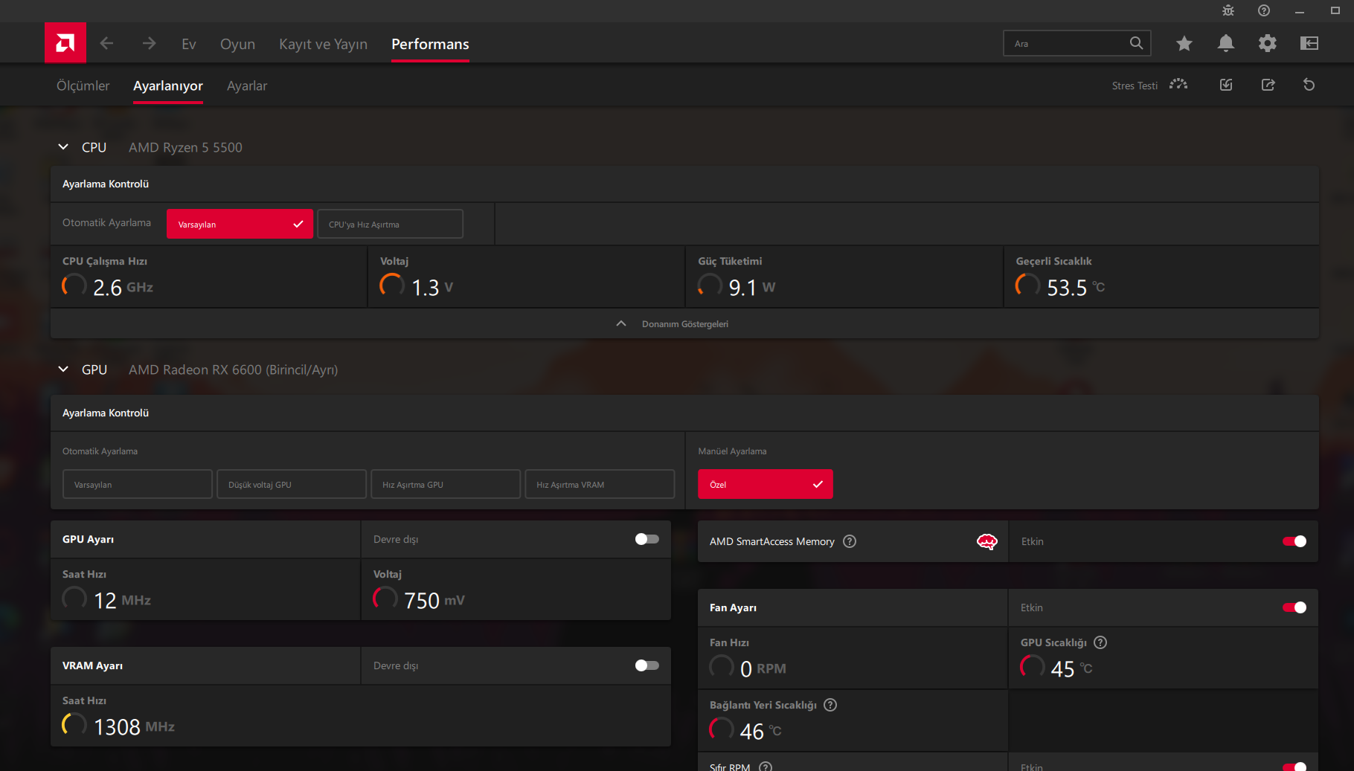This screenshot has height=771, width=1354.
Task: Open the bug report tool icon
Action: [1228, 10]
